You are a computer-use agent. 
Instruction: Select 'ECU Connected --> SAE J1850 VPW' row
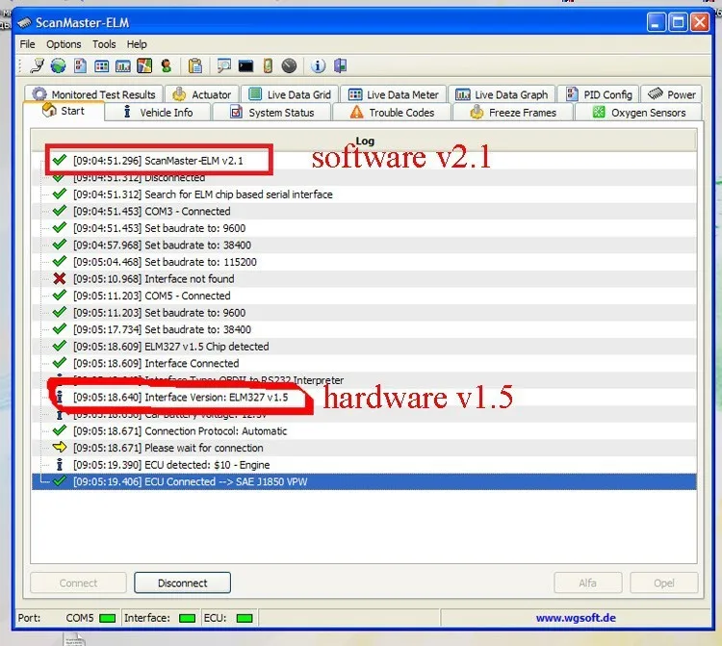(364, 481)
